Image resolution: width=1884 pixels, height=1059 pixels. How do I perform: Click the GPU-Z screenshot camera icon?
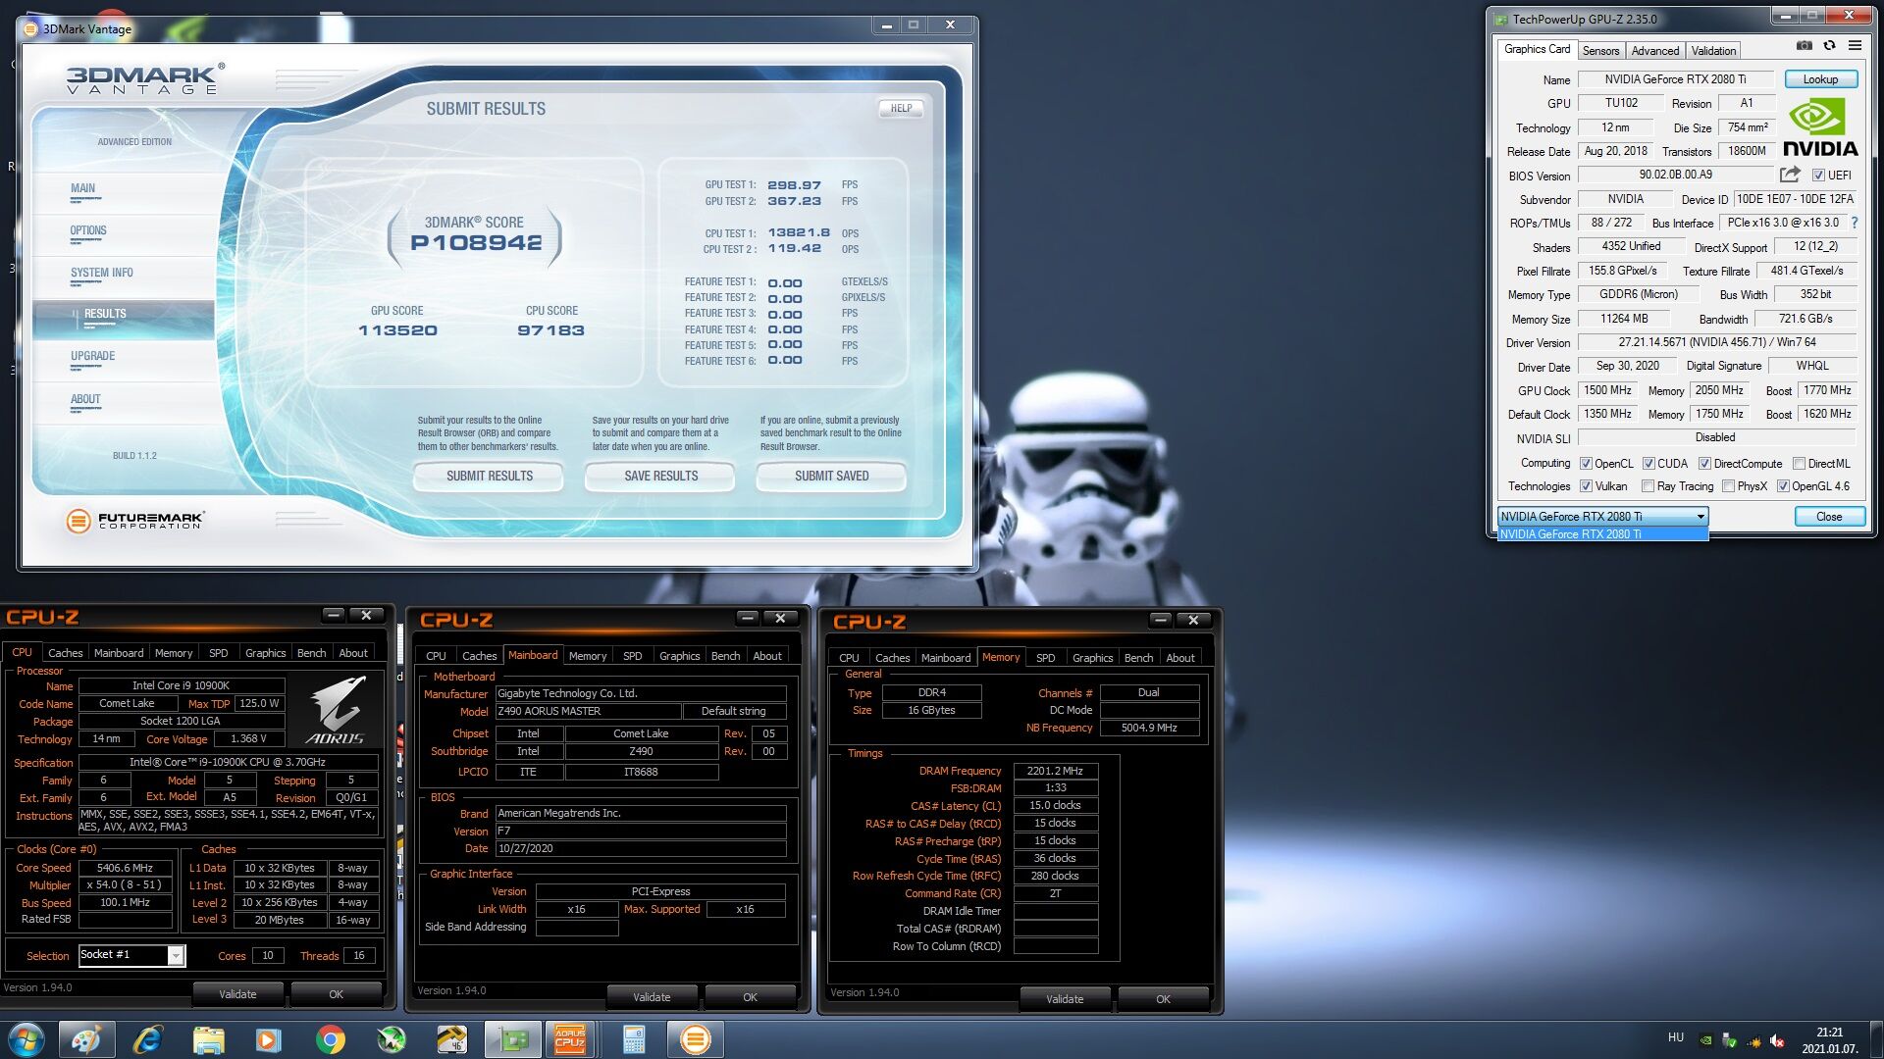pyautogui.click(x=1804, y=46)
